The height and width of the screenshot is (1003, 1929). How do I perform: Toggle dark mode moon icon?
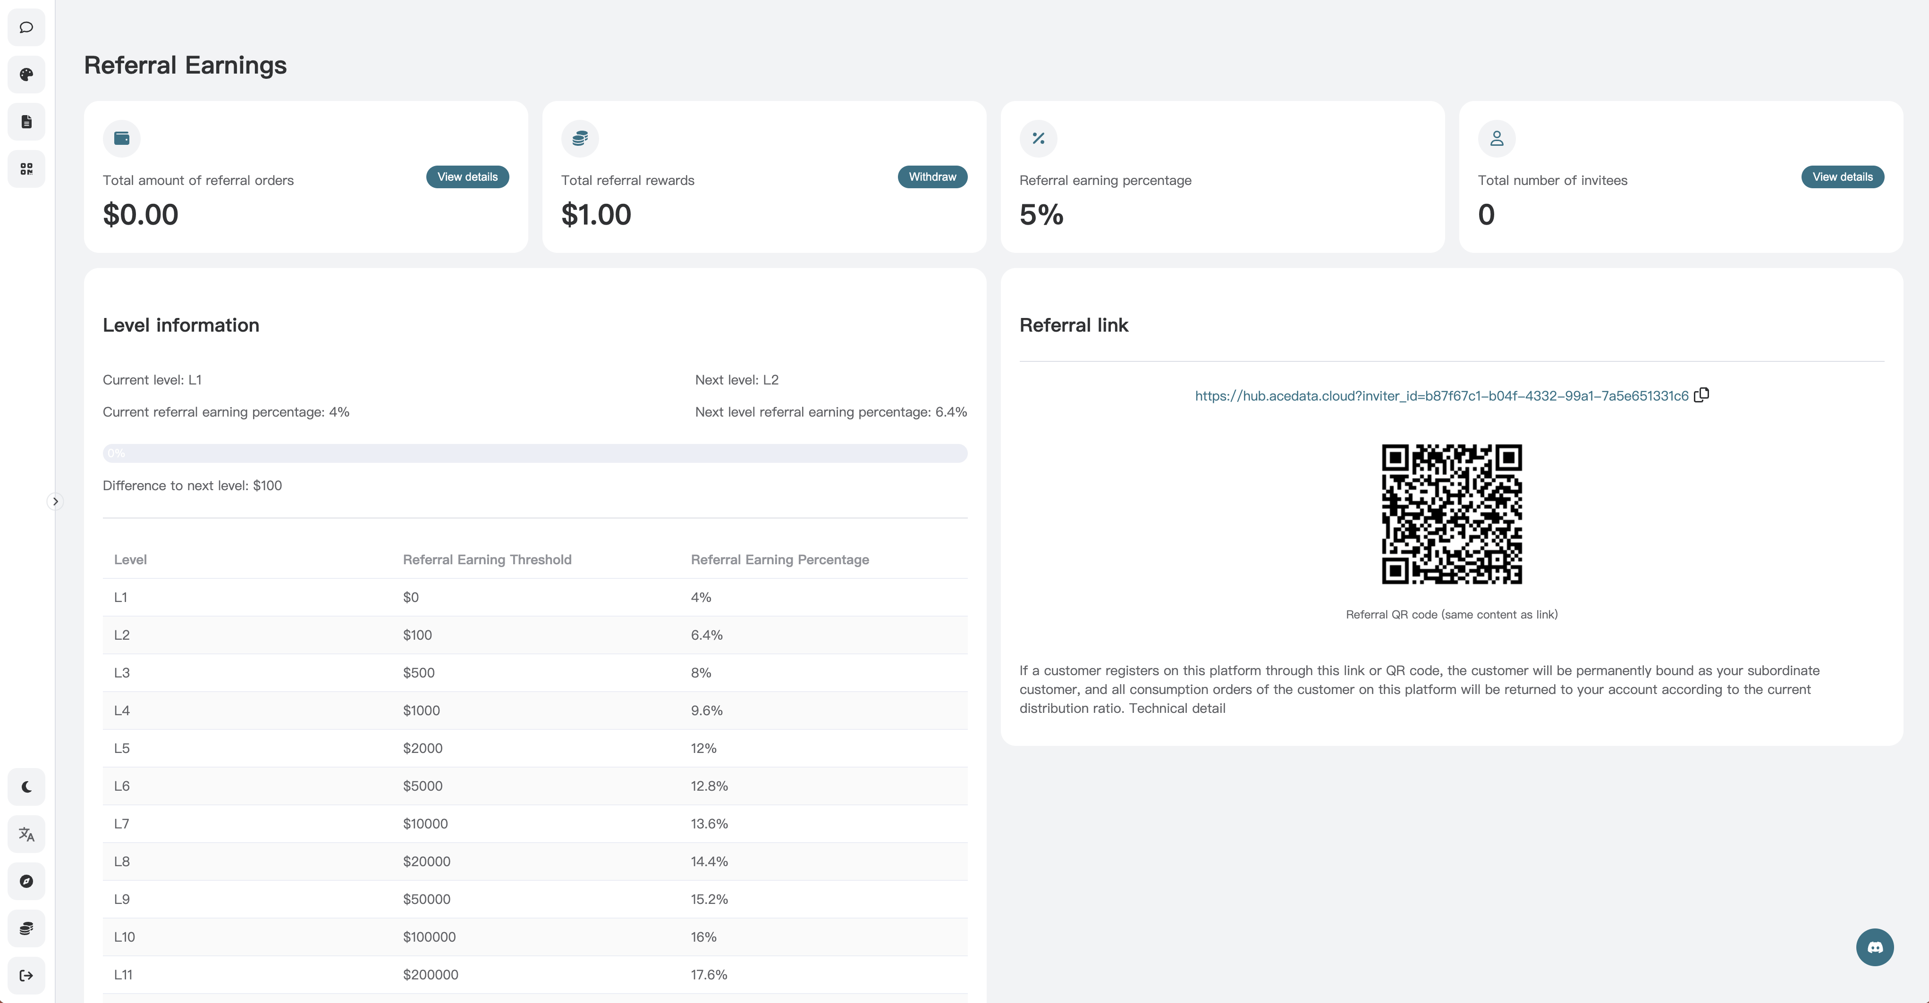[26, 786]
